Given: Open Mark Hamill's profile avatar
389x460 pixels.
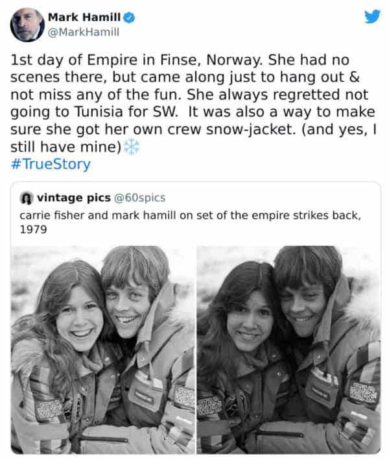Looking at the screenshot, I should [27, 25].
